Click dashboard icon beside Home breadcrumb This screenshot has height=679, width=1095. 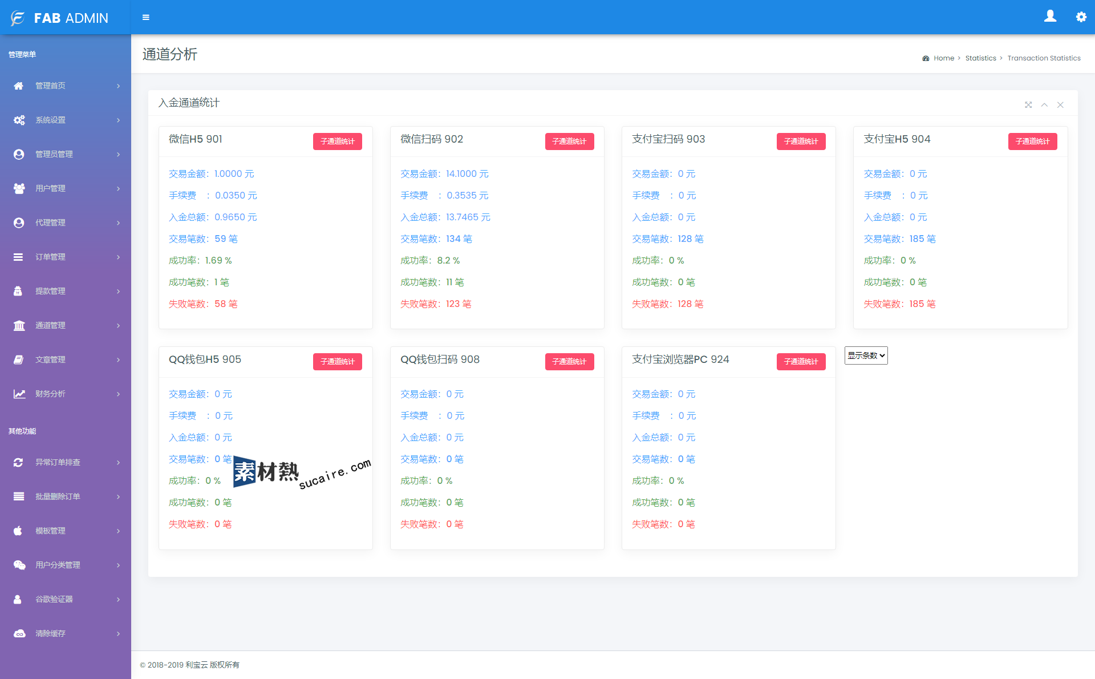pyautogui.click(x=926, y=58)
